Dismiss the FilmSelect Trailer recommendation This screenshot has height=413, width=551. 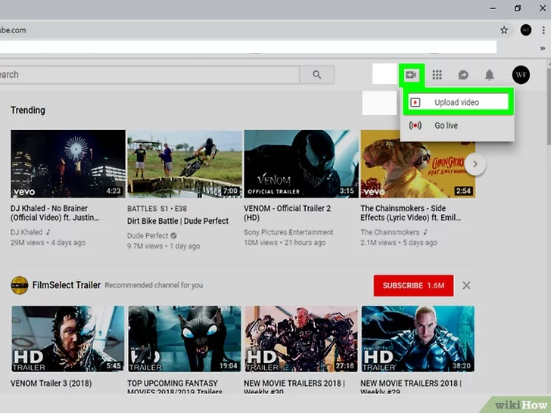pyautogui.click(x=466, y=285)
